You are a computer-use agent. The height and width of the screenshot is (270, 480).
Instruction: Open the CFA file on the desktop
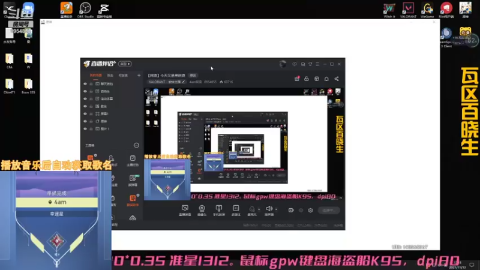(9, 61)
